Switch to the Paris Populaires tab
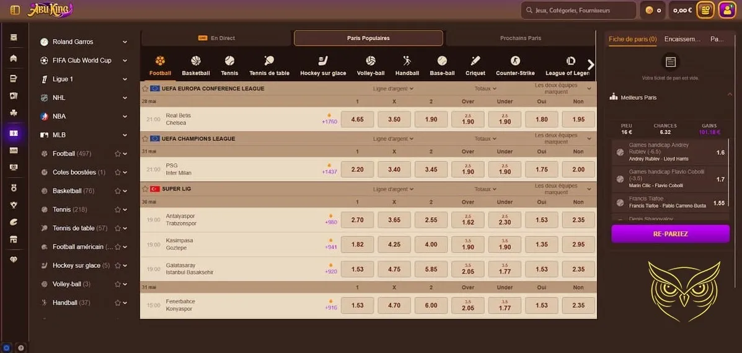742x353 pixels. coord(368,38)
